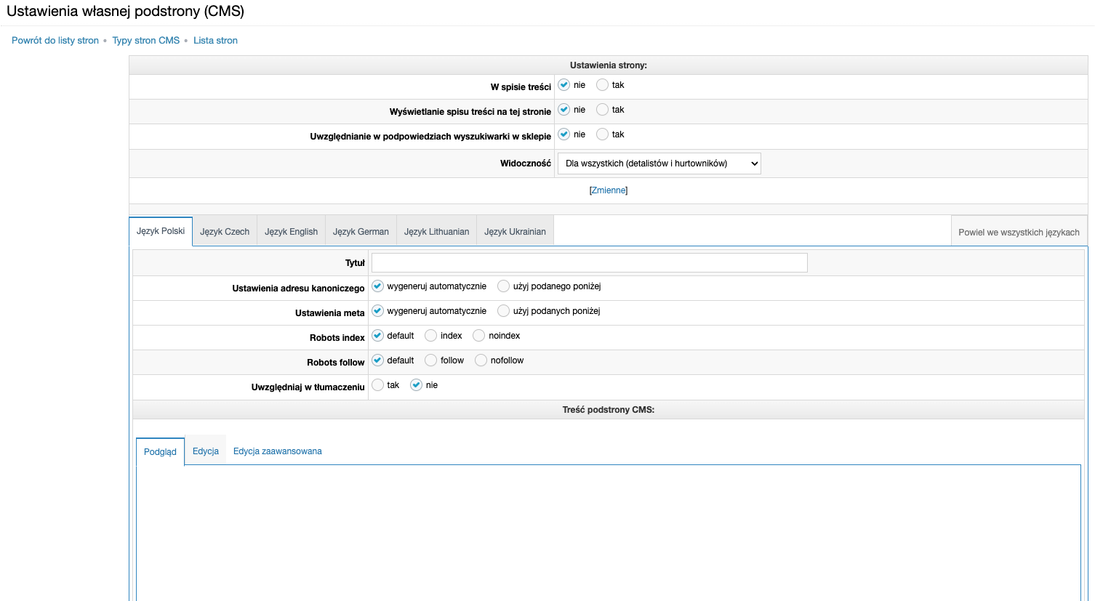
Task: Switch to the Edycja tab
Action: click(x=205, y=451)
